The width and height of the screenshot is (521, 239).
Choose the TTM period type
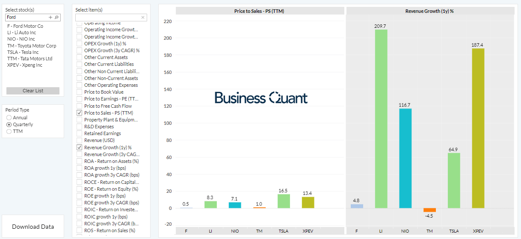click(9, 131)
